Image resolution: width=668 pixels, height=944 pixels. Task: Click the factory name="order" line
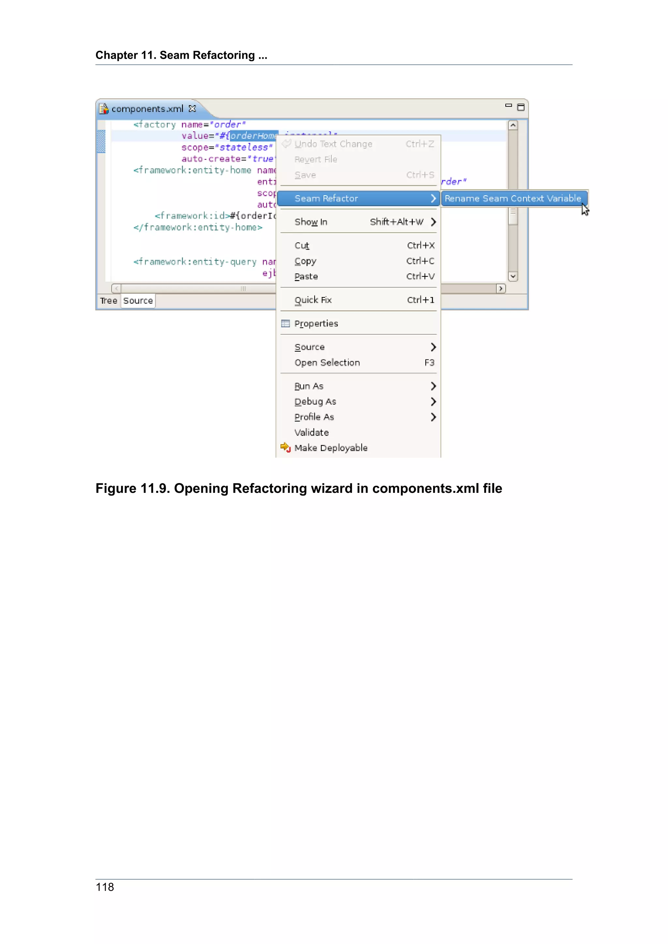pos(189,125)
